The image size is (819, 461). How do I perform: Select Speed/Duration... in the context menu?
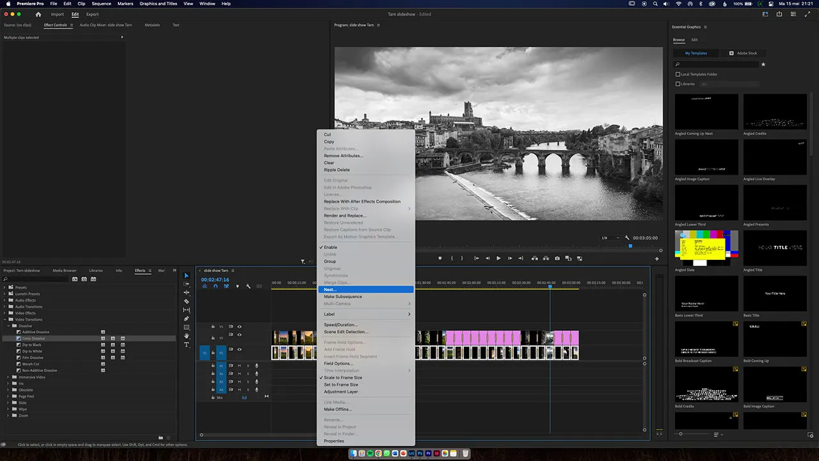point(340,325)
